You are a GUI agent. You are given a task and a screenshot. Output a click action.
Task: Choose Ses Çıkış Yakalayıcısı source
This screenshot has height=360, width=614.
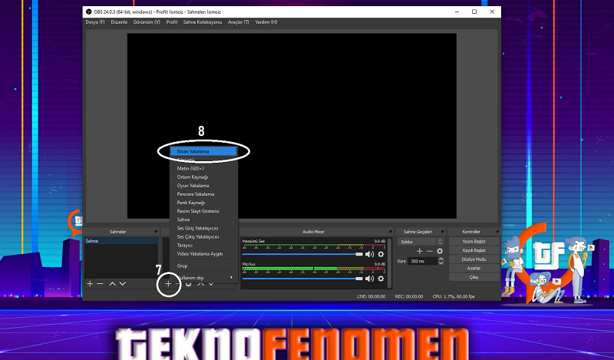[x=203, y=236]
